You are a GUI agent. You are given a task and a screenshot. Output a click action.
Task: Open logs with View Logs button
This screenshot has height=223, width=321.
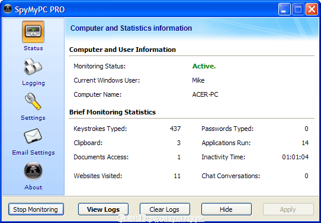click(103, 209)
